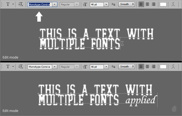Enable center align text in top options bar

point(147,4)
